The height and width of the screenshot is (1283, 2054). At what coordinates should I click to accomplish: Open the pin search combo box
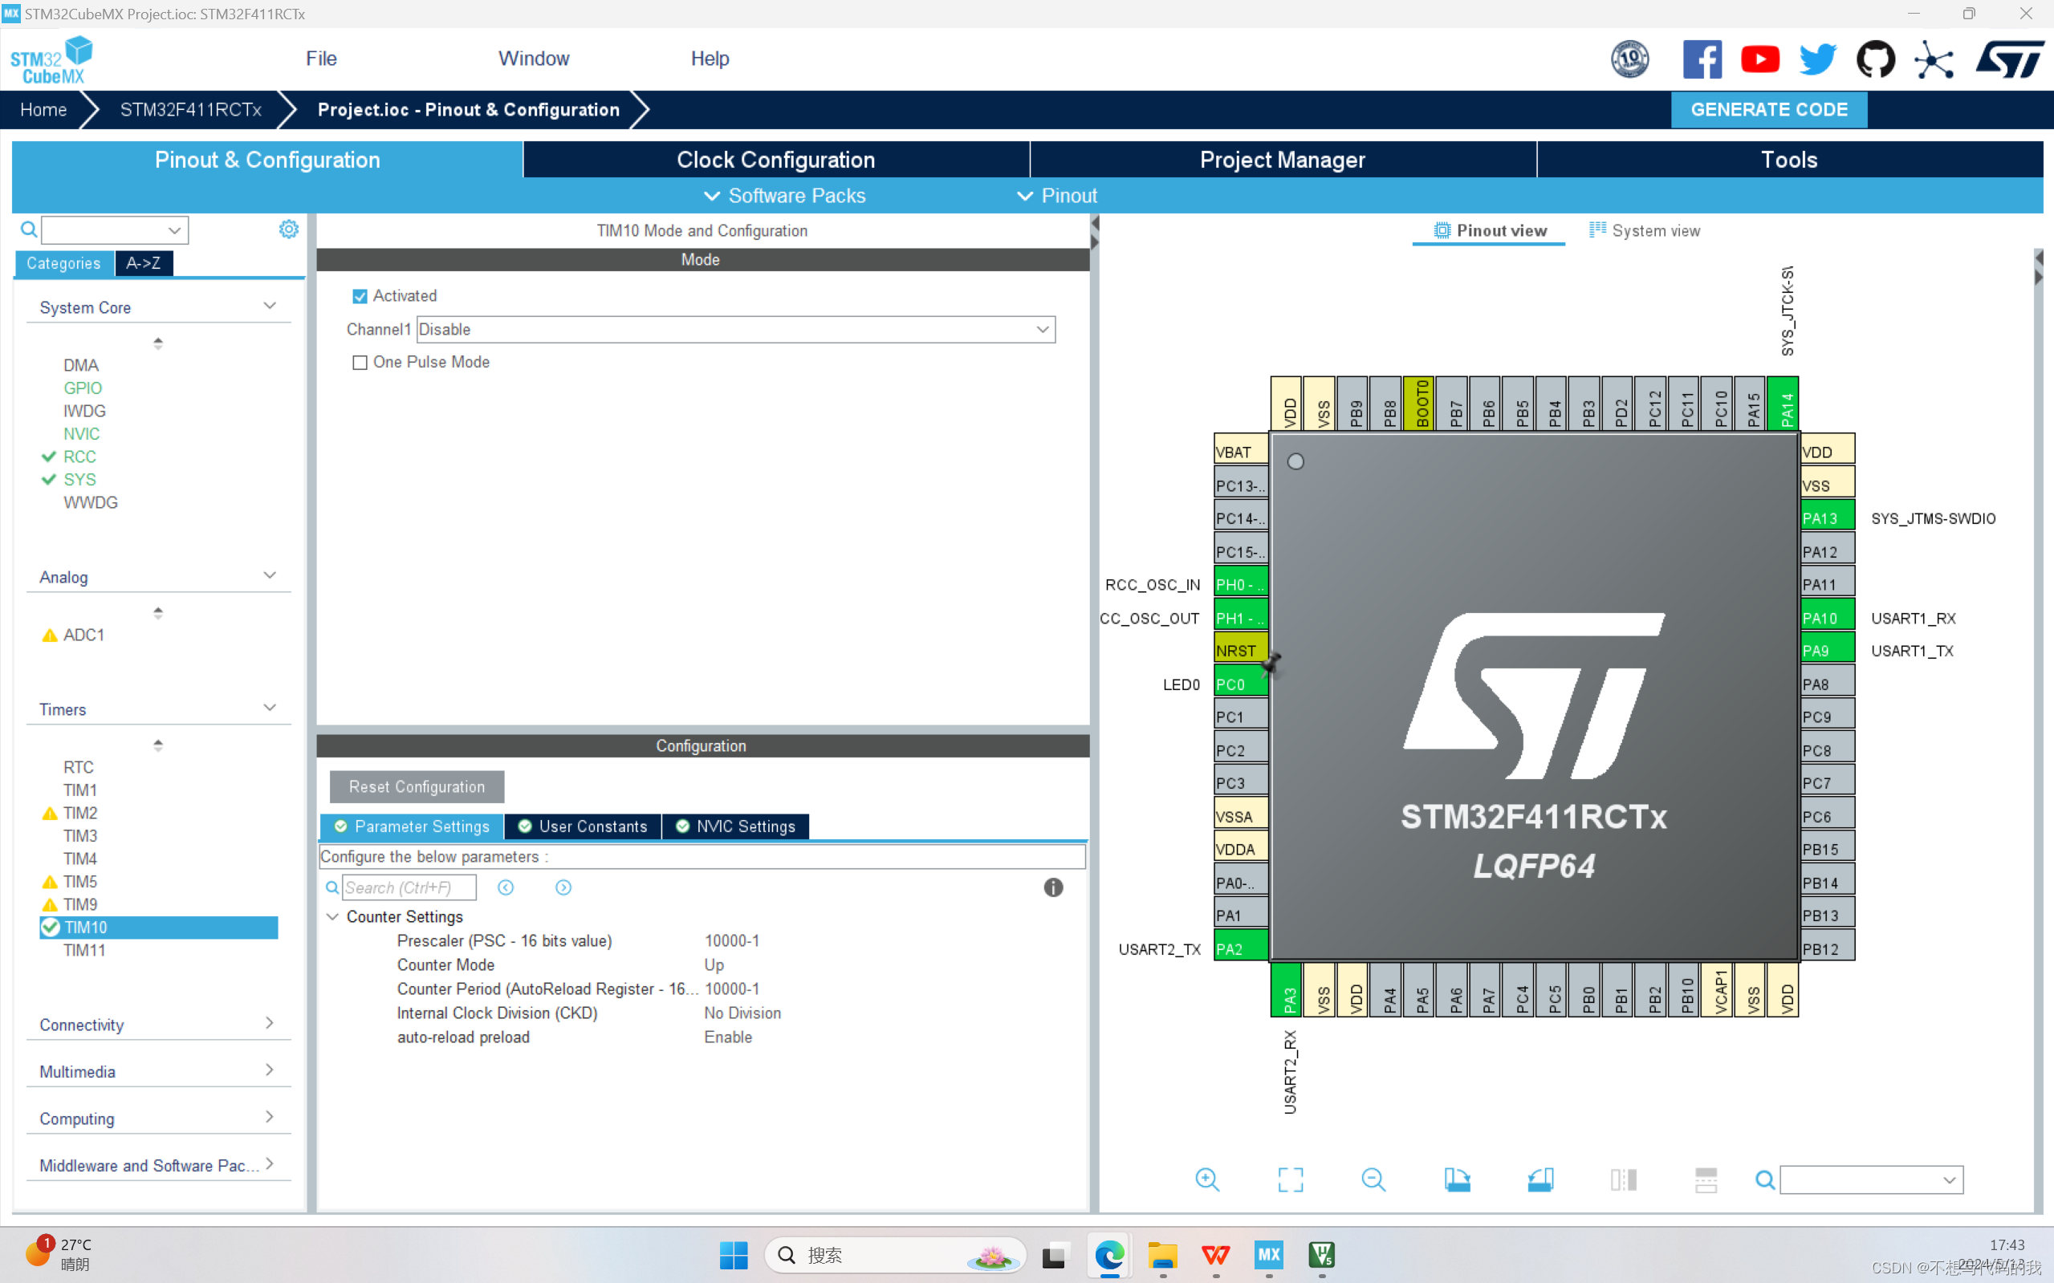click(1872, 1179)
